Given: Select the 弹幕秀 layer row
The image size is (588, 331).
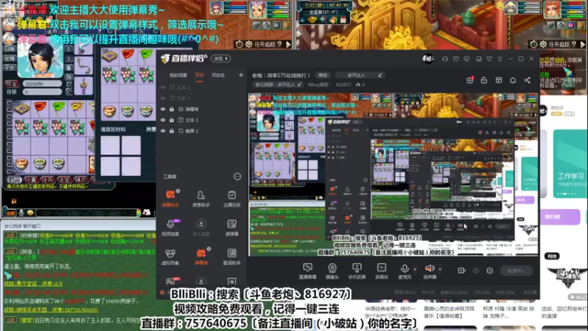Looking at the screenshot, I should click(201, 109).
